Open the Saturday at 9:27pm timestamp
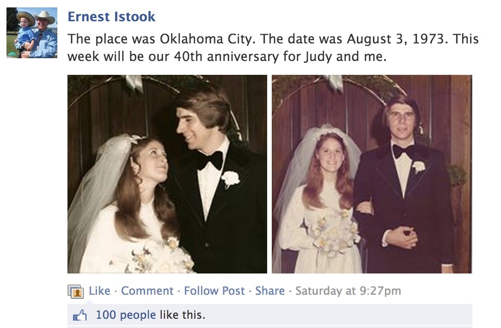The image size is (501, 328). coord(348,291)
